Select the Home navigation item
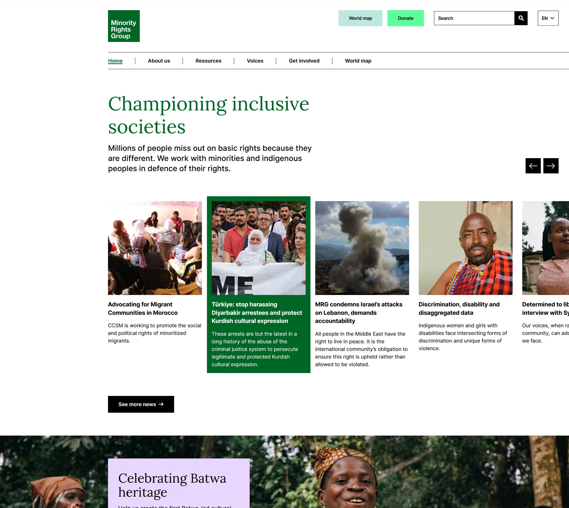569x508 pixels. tap(115, 61)
